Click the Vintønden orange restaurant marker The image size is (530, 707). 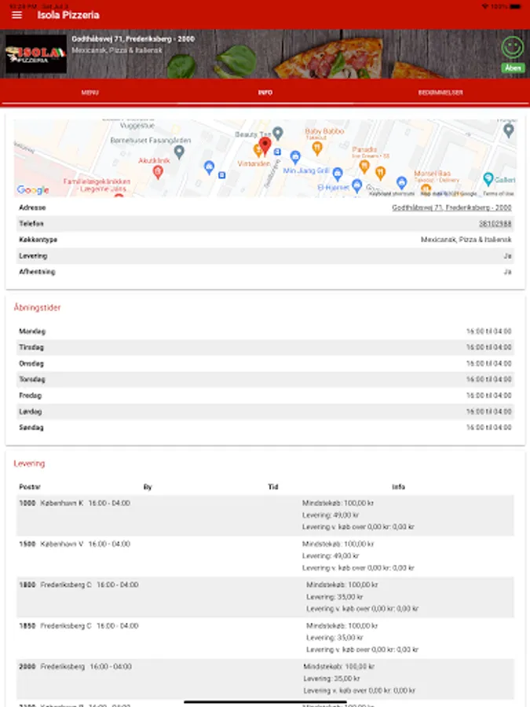(258, 151)
